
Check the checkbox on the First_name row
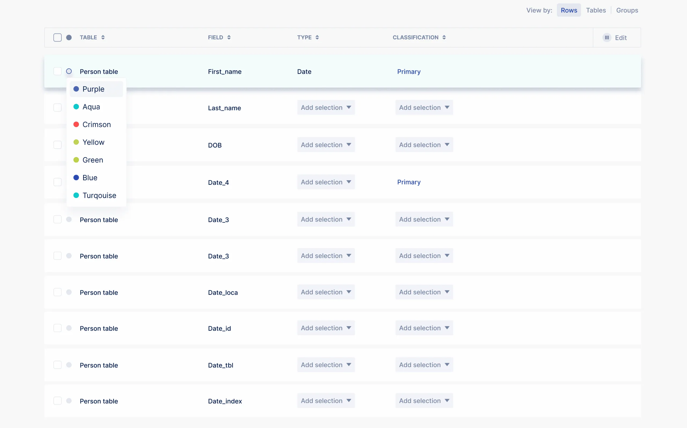(57, 71)
